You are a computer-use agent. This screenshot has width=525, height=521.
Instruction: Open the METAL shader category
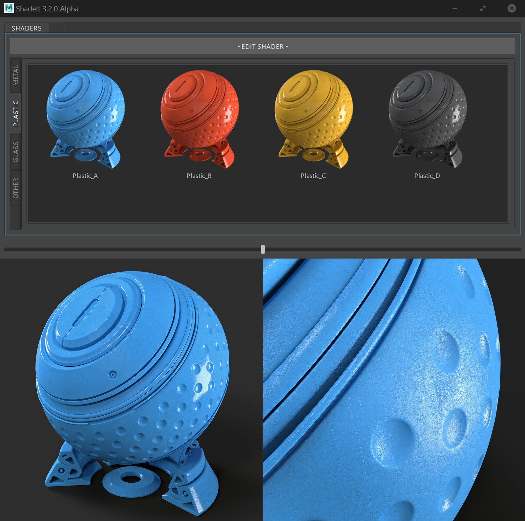tap(16, 75)
